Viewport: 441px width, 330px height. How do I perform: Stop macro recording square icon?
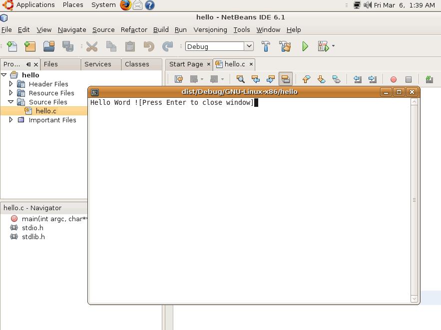tap(409, 79)
